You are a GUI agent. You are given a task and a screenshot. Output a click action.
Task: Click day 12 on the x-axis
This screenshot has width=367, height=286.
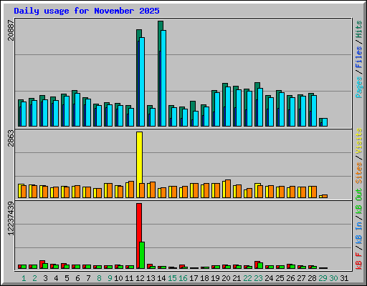(x=140, y=278)
